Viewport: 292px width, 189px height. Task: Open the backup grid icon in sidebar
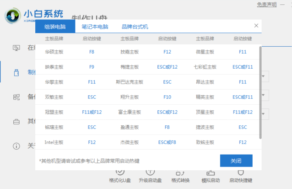click(17, 97)
